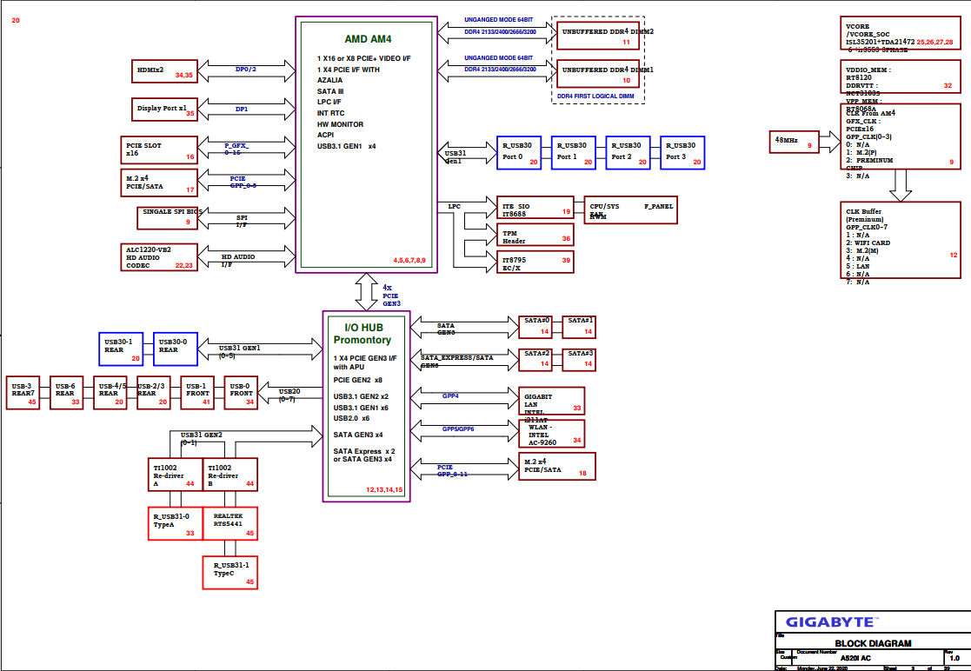The height and width of the screenshot is (671, 971).
Task: Select the WLAN - INTEL AC-9260 block
Action: click(552, 434)
